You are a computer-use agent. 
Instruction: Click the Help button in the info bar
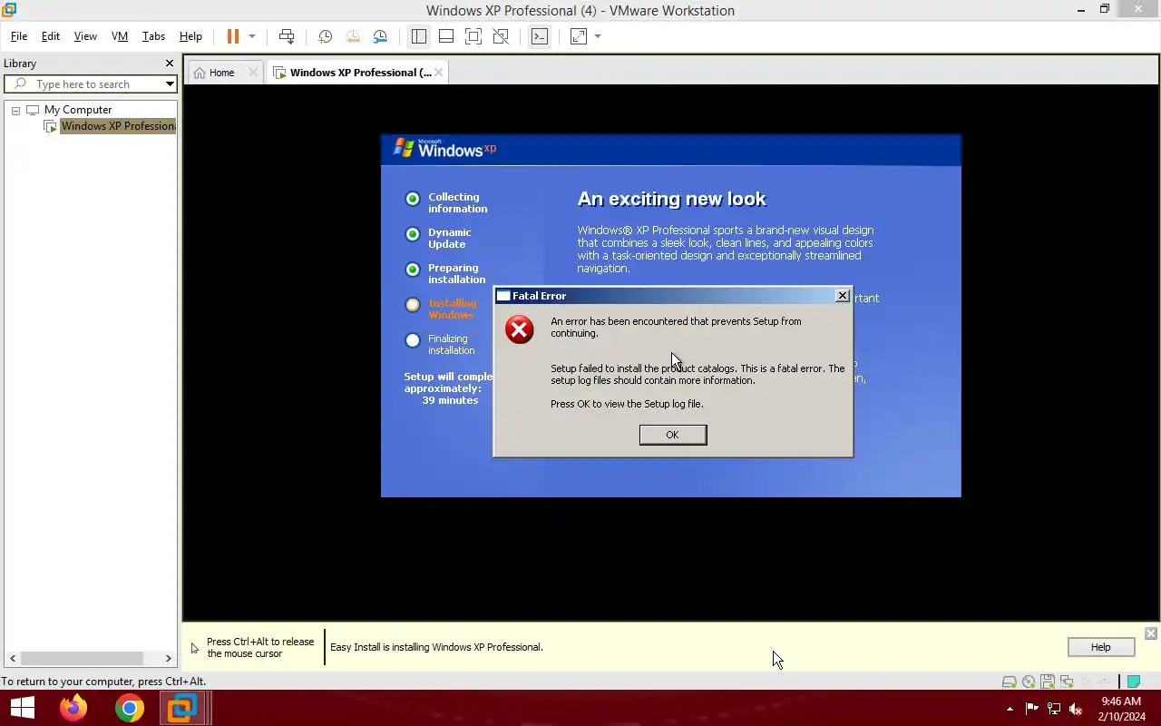1100,647
